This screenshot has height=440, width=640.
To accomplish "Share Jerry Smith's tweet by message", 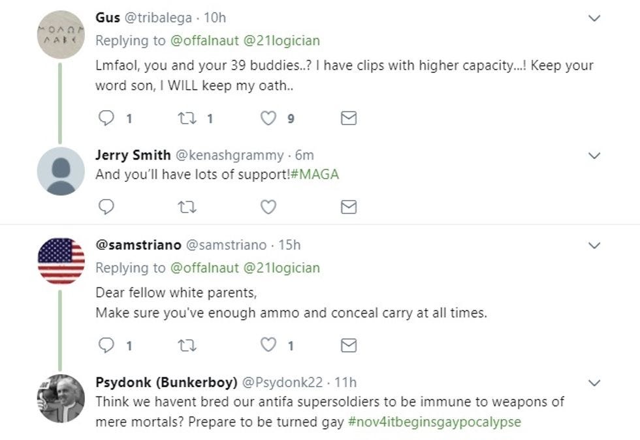I will point(349,207).
